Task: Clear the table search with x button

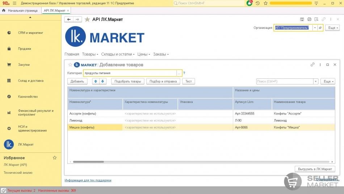Action: [x=316, y=81]
